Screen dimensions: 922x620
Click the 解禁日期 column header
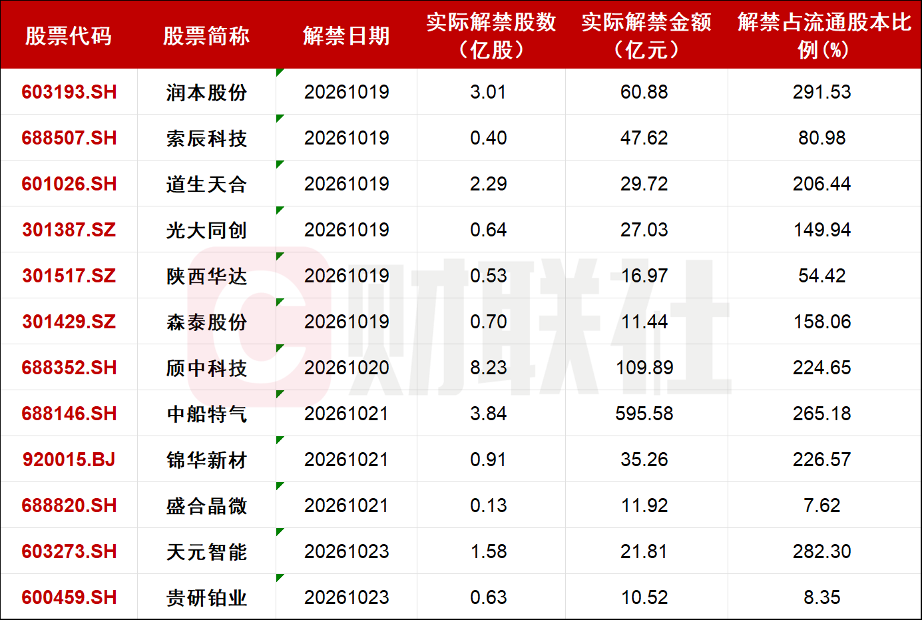[x=346, y=36]
